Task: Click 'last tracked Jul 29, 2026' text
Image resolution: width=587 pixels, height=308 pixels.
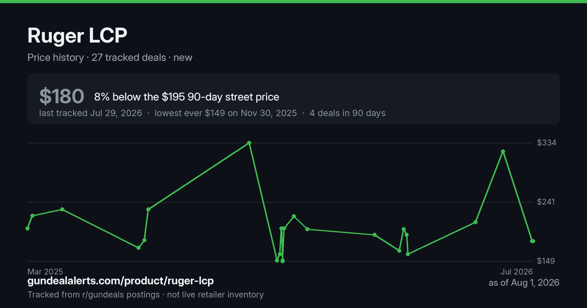Action: point(90,113)
